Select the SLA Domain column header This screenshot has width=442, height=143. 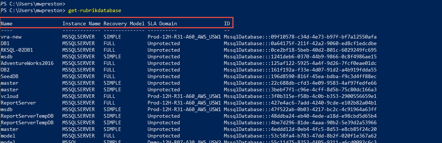[162, 23]
